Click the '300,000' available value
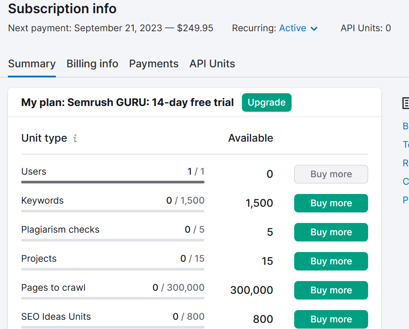The width and height of the screenshot is (409, 329). click(252, 290)
